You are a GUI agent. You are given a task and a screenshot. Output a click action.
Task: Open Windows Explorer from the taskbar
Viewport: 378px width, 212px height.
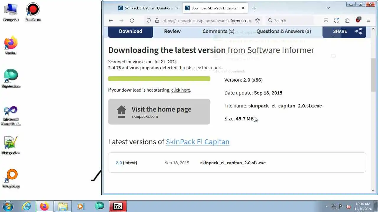tap(63, 206)
